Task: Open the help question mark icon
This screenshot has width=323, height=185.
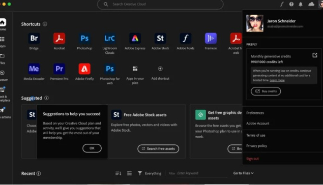Action: pyautogui.click(x=291, y=4)
